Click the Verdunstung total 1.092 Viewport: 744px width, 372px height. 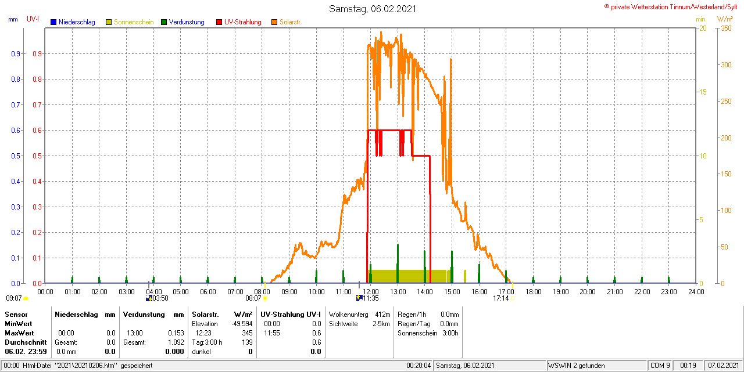[175, 342]
